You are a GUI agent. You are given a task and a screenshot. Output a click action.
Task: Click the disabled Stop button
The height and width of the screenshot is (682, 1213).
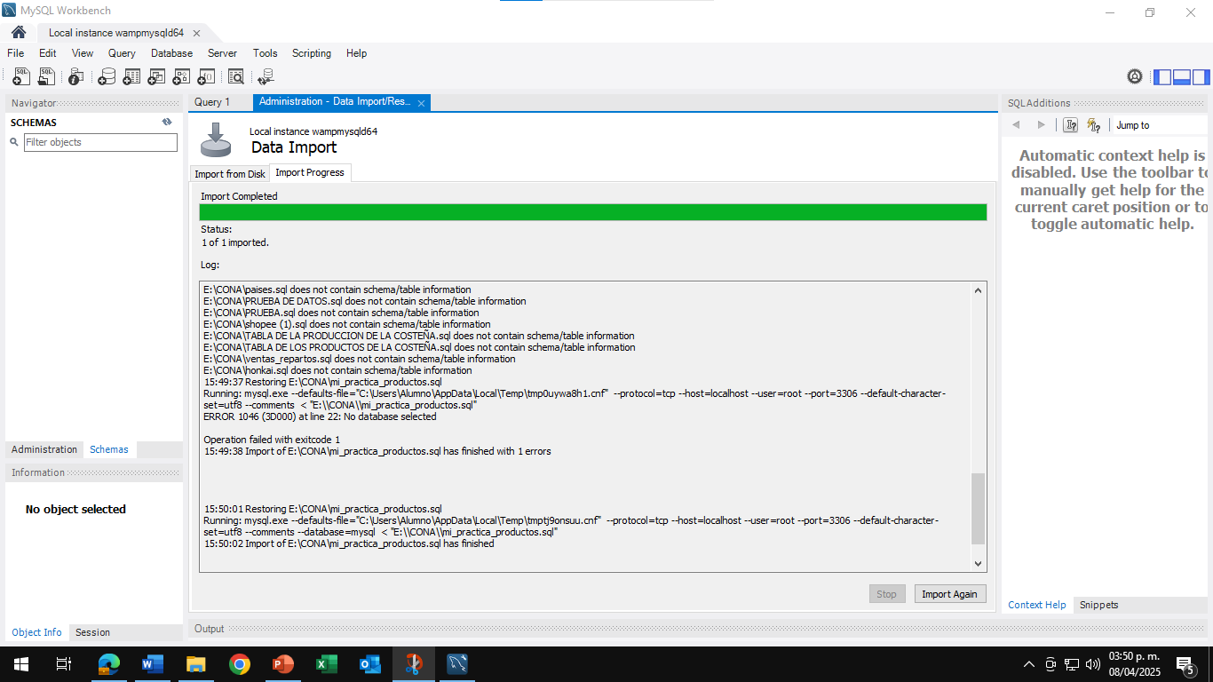pos(887,594)
